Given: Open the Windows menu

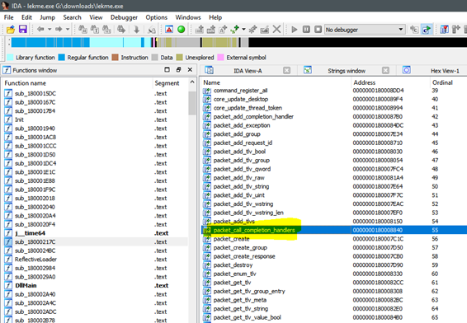Looking at the screenshot, I should 188,17.
